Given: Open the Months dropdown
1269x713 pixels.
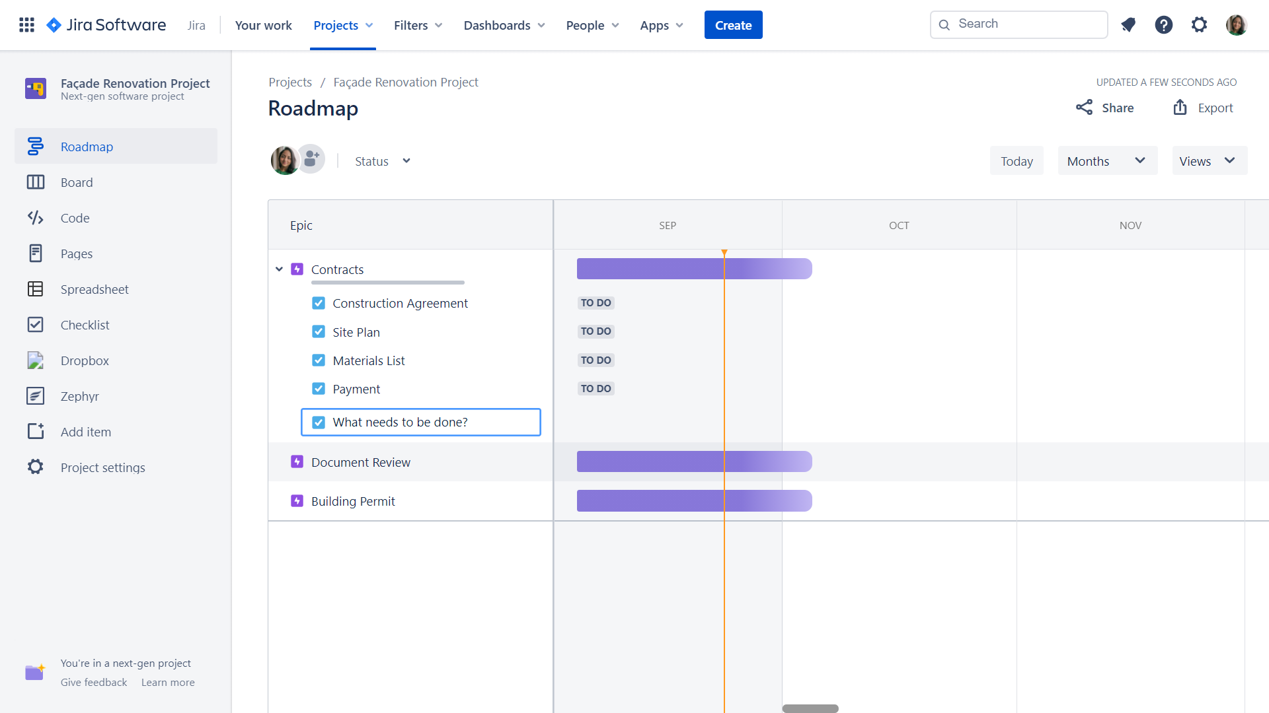Looking at the screenshot, I should [1107, 160].
